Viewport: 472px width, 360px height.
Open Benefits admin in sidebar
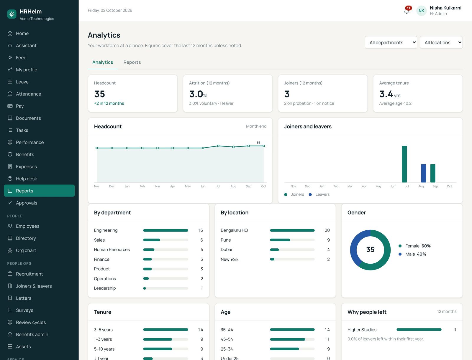[39, 334]
